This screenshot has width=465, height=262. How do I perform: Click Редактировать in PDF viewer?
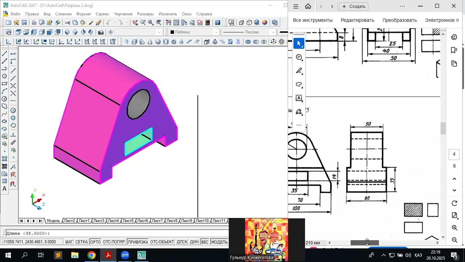(x=357, y=20)
